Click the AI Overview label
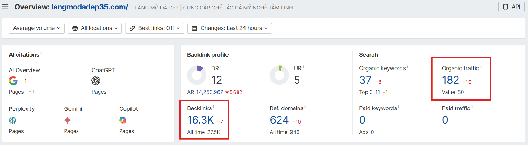528x145 pixels. (24, 70)
